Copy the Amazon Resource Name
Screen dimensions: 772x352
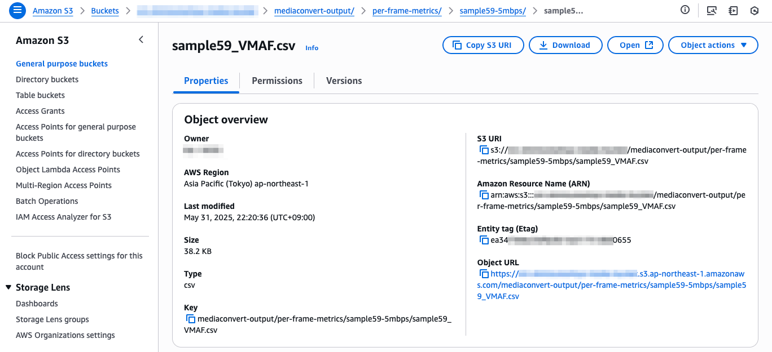coord(484,195)
